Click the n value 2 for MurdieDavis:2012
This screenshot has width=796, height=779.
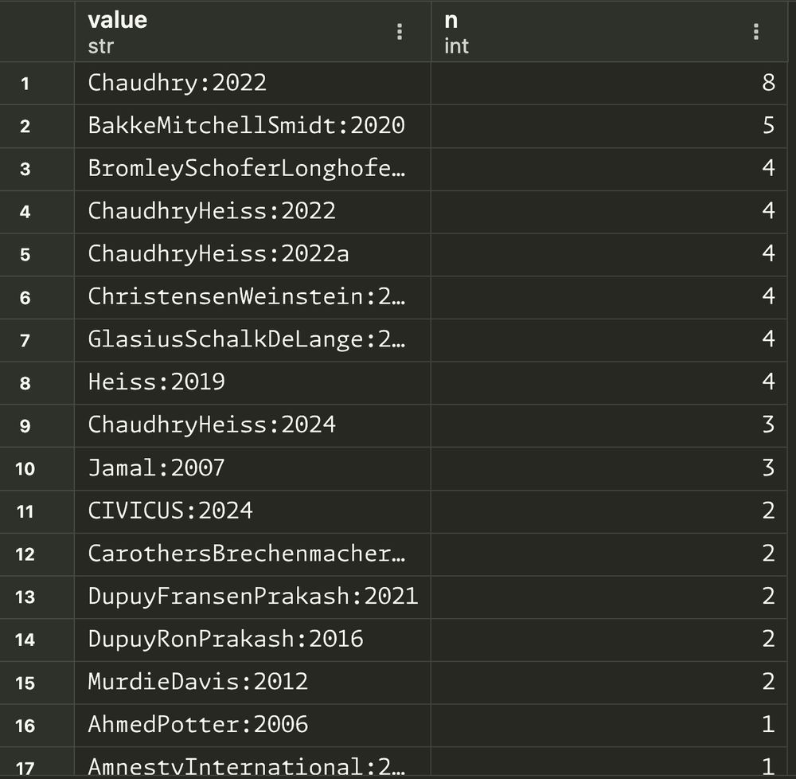609,682
